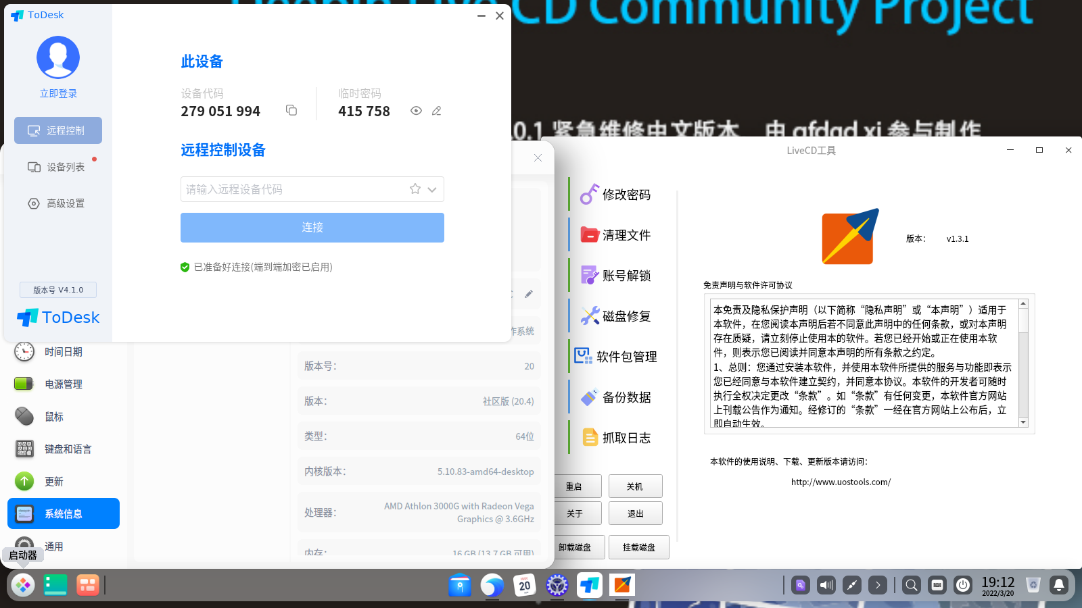Open the volume speaker tray icon
The height and width of the screenshot is (608, 1082).
pos(826,585)
